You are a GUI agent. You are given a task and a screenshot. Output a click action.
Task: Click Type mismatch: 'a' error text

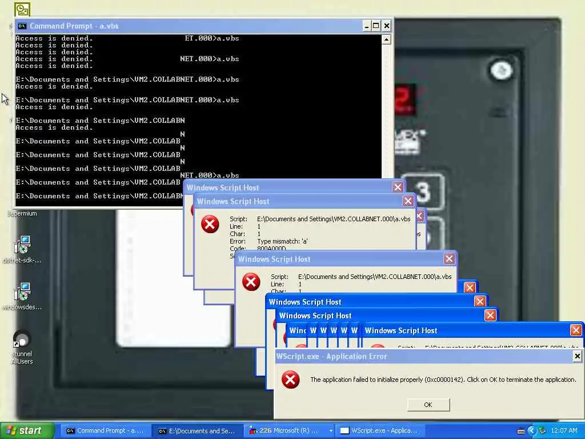pos(282,241)
